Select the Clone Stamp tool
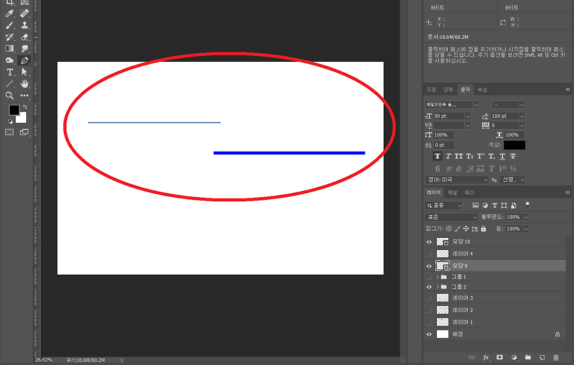The width and height of the screenshot is (574, 365). tap(24, 25)
